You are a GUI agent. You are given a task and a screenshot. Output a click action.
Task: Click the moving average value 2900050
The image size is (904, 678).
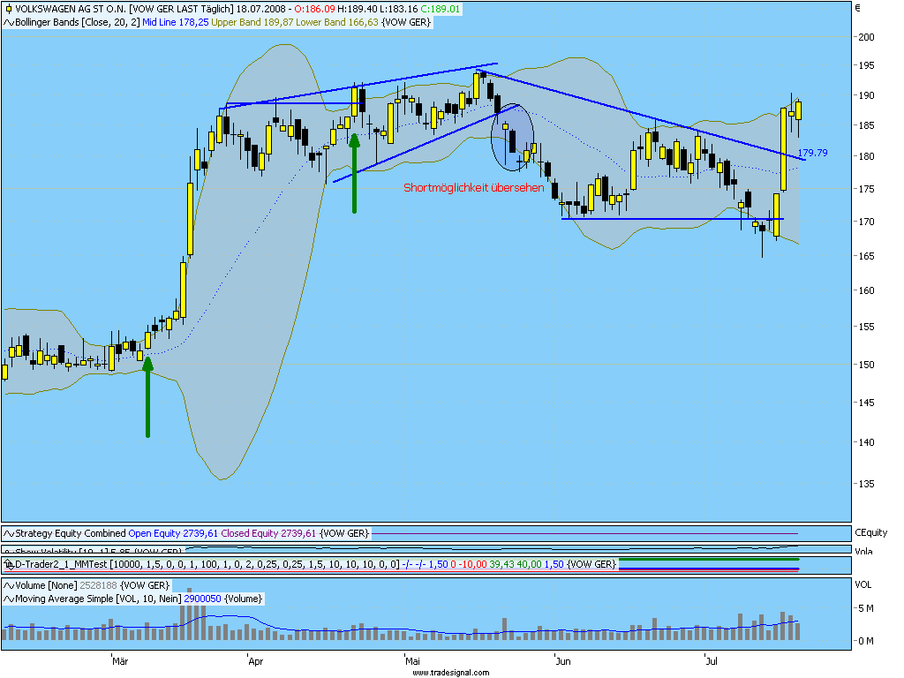click(202, 599)
